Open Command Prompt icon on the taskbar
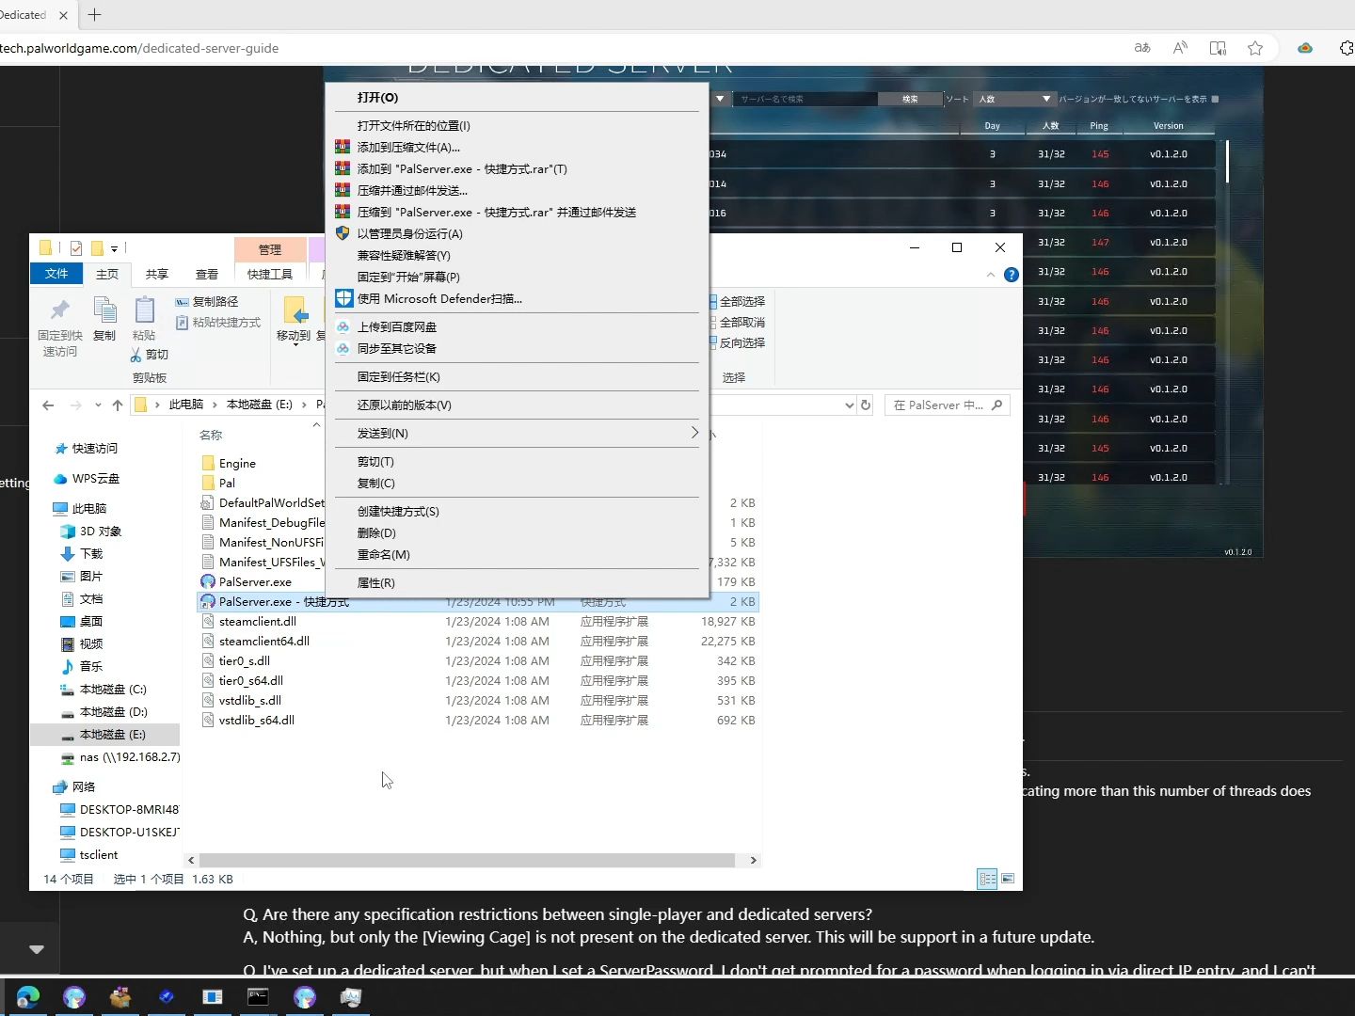This screenshot has width=1355, height=1016. pos(258,997)
